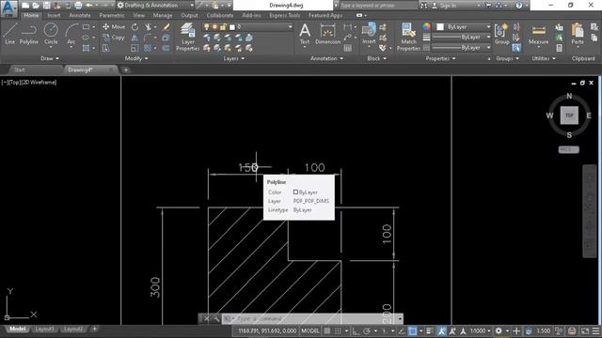Click the Move tool

(x=114, y=27)
